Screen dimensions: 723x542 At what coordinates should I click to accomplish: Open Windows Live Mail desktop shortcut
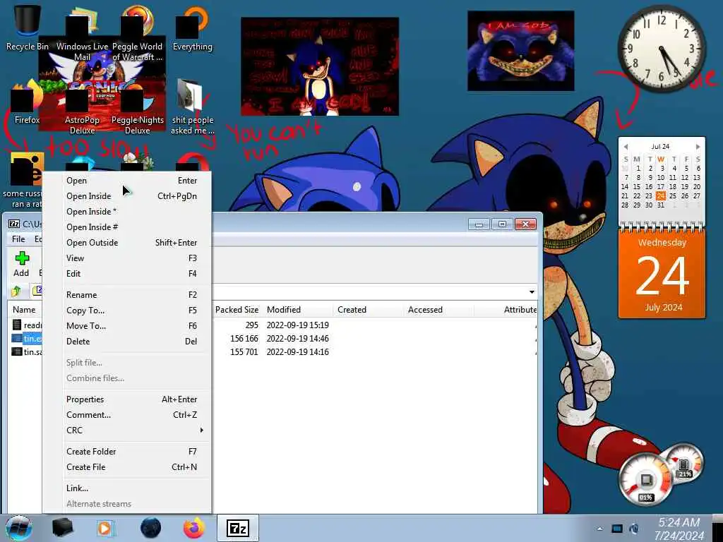click(82, 34)
